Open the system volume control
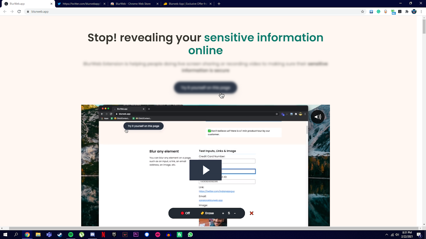Image resolution: width=426 pixels, height=239 pixels. [397, 234]
